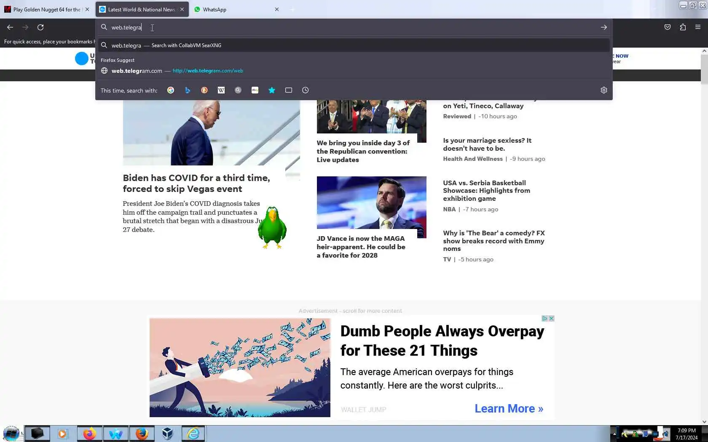Open the Firefox application menu

tap(698, 27)
